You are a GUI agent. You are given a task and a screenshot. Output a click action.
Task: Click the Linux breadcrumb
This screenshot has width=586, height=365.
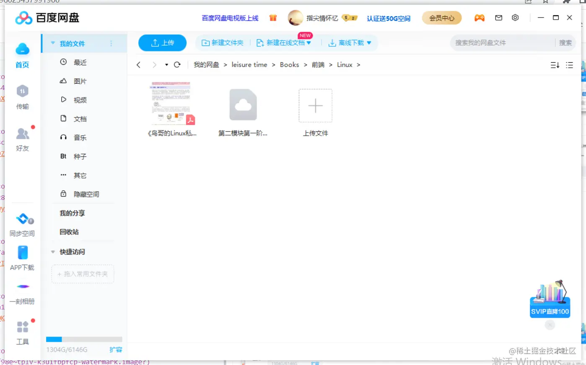[x=345, y=65]
